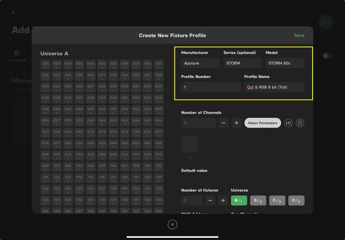
Task: Select Universe A/1
Action: pos(239,200)
